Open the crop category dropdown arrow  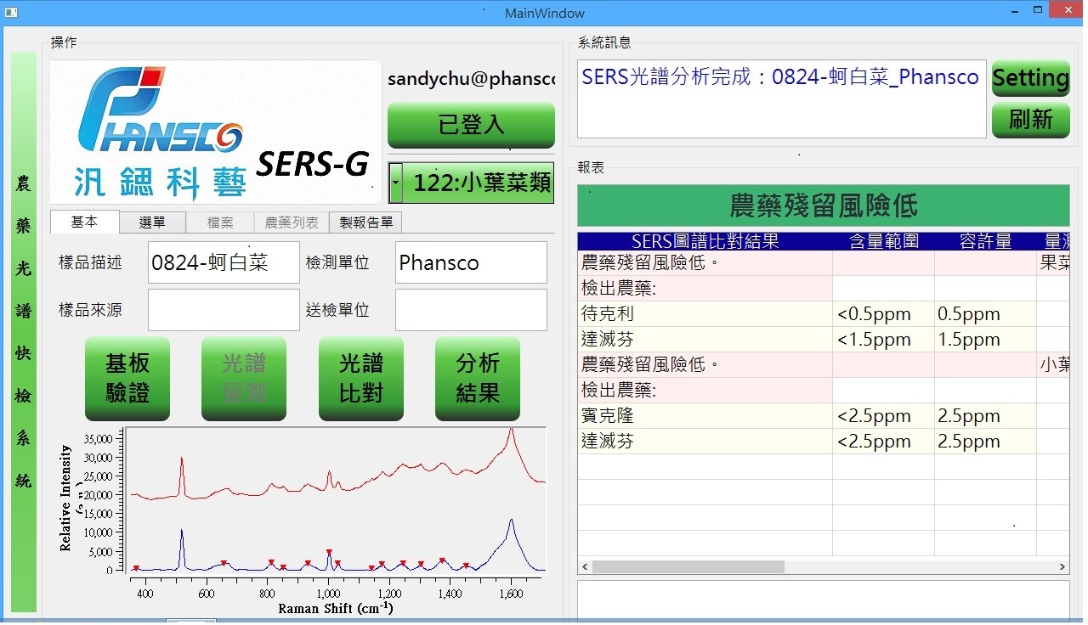[395, 183]
